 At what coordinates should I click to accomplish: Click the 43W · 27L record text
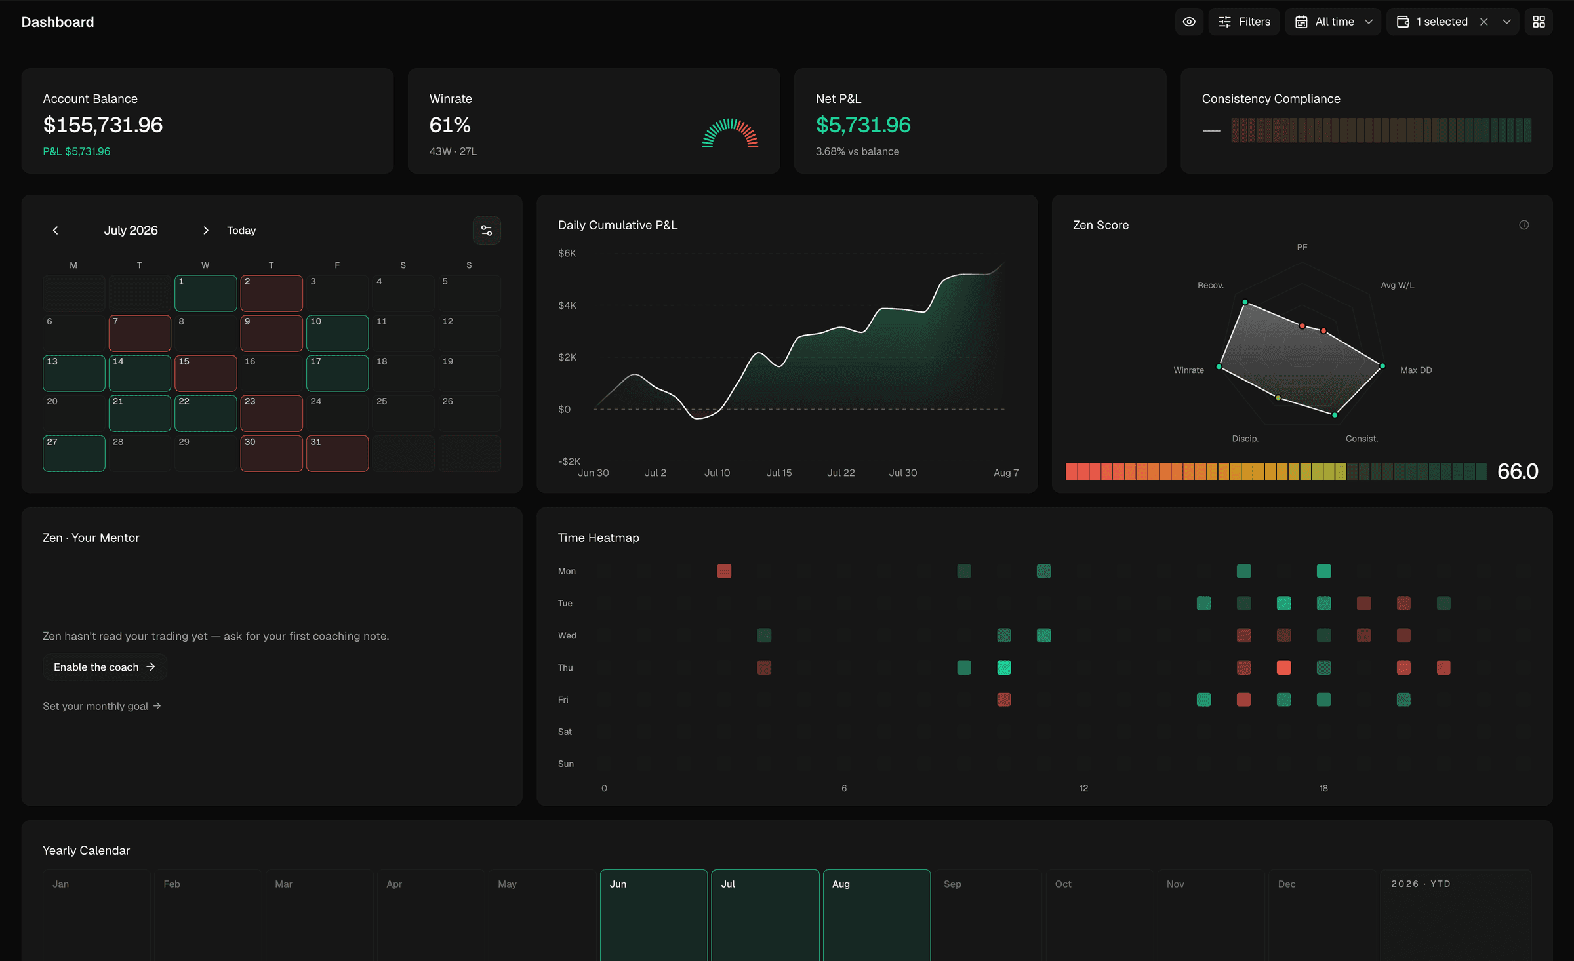(x=453, y=151)
